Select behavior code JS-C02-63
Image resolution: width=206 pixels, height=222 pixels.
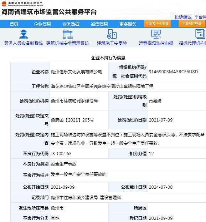tap(61, 154)
